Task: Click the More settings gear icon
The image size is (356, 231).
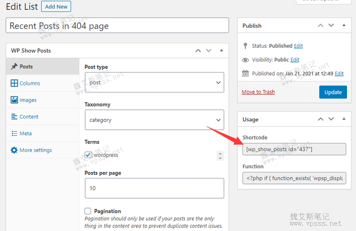Action: coord(14,150)
